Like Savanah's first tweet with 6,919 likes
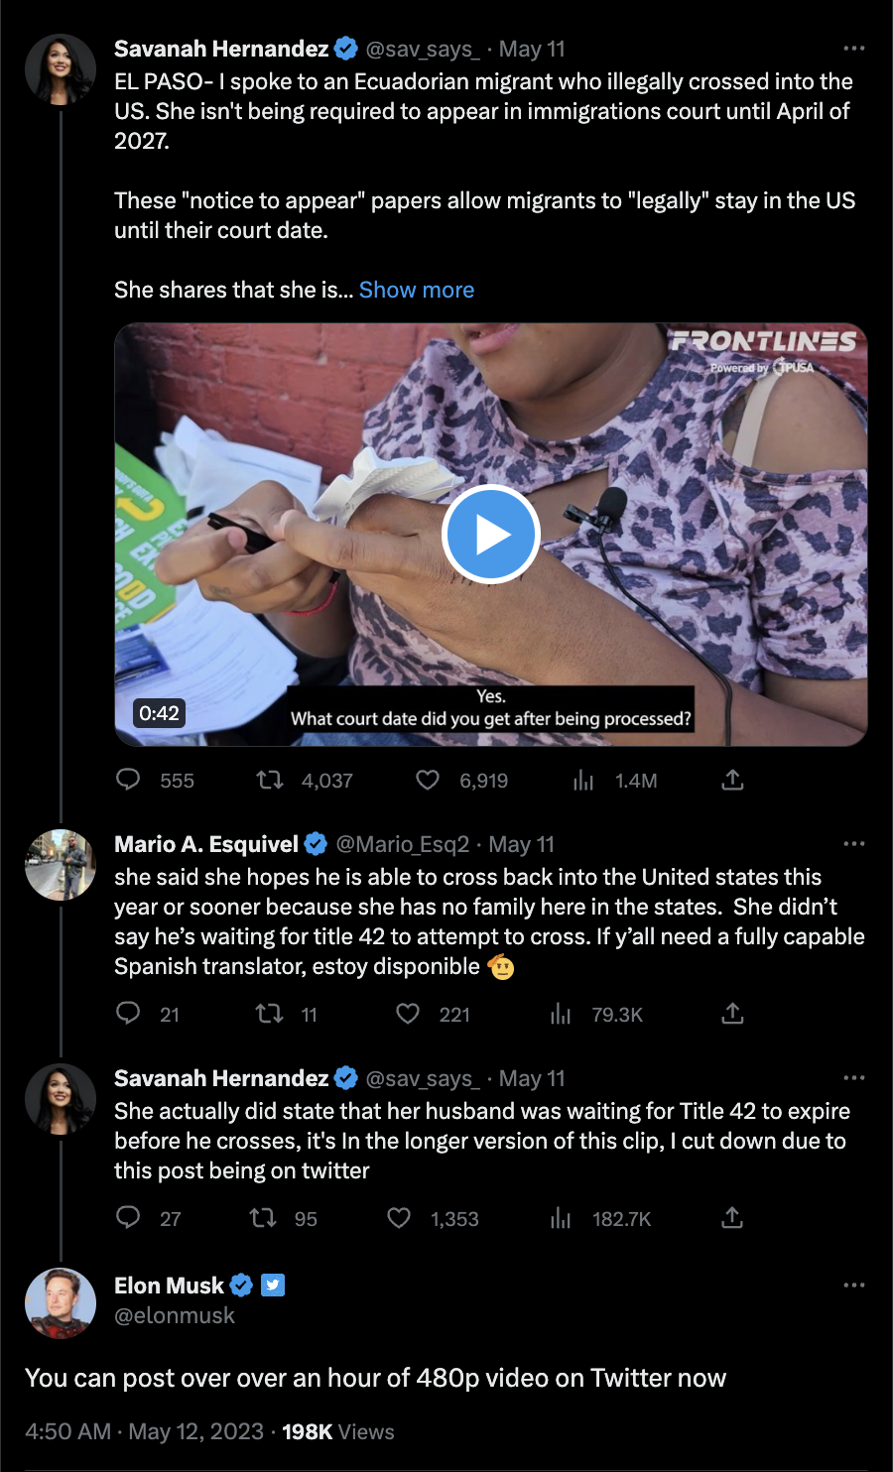The width and height of the screenshot is (893, 1472). click(x=428, y=781)
